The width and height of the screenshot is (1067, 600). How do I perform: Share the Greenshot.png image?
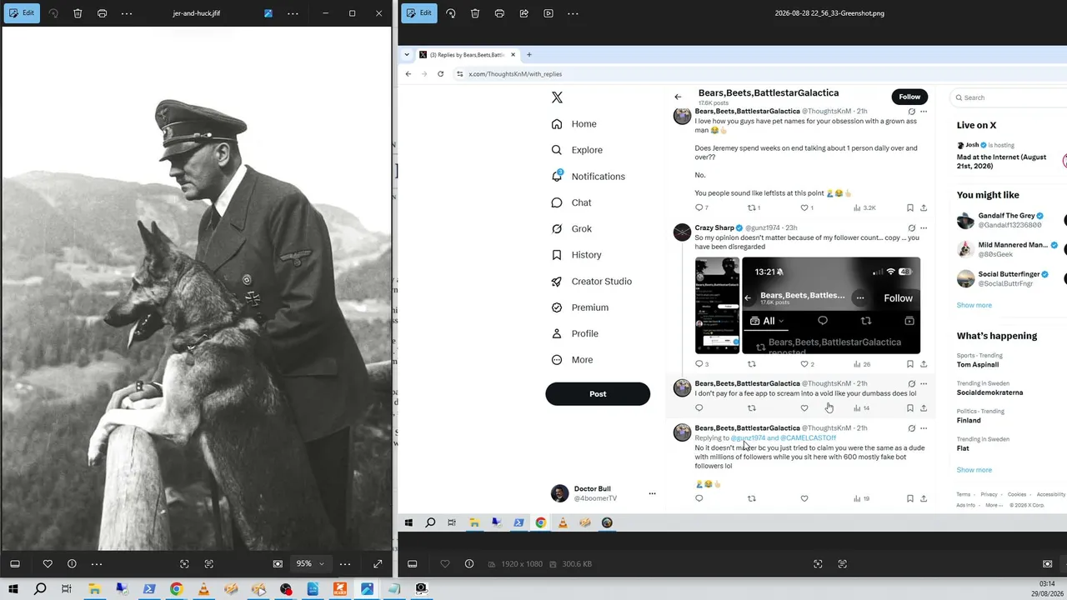coord(523,13)
